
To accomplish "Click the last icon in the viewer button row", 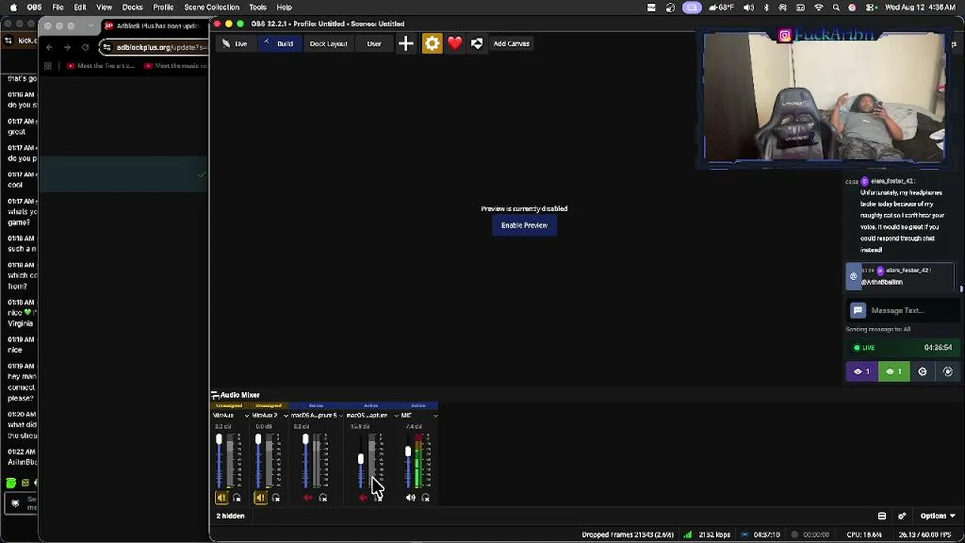I will pyautogui.click(x=948, y=371).
